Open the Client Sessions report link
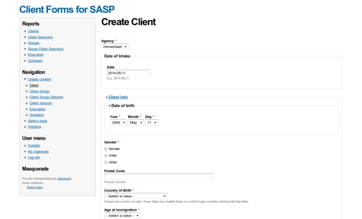Image resolution: width=362 pixels, height=219 pixels. coord(40,37)
